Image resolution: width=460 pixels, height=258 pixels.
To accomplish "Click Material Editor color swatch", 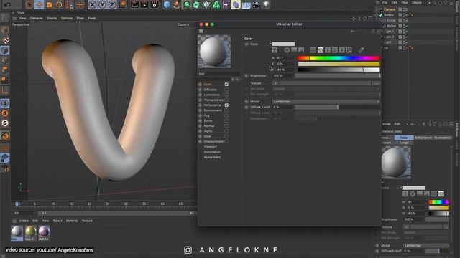I will tap(283, 44).
